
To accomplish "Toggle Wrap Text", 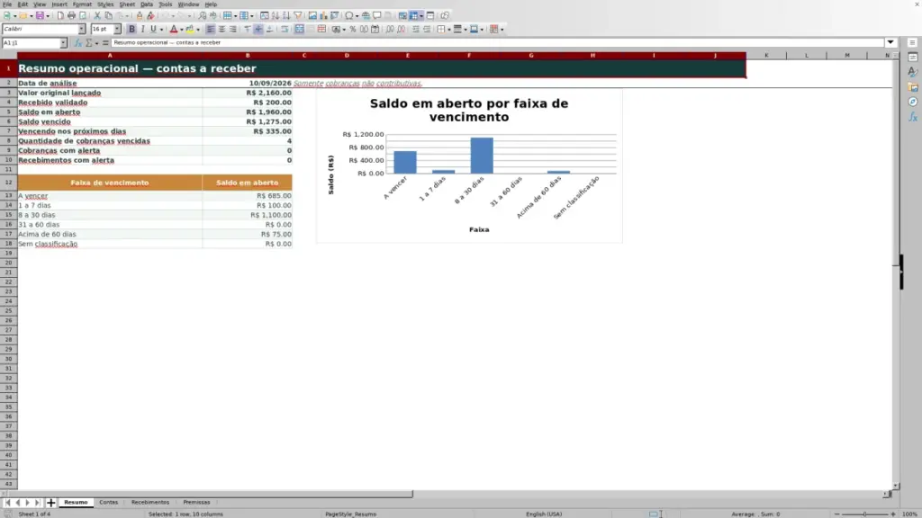I will click(284, 29).
